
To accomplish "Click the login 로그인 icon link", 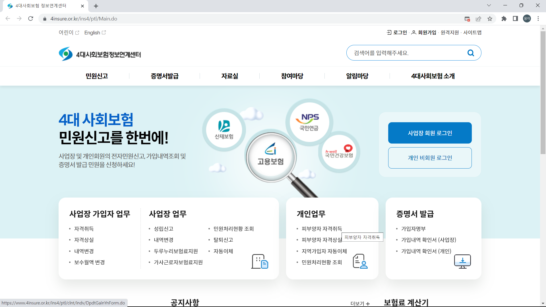I will click(x=389, y=32).
